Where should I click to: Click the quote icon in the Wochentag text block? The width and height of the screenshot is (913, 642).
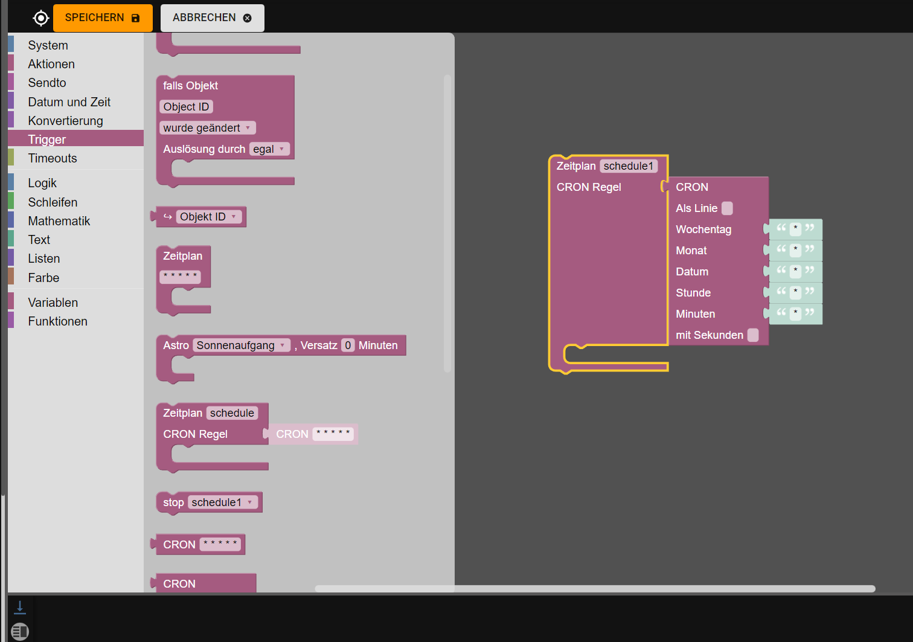click(781, 228)
